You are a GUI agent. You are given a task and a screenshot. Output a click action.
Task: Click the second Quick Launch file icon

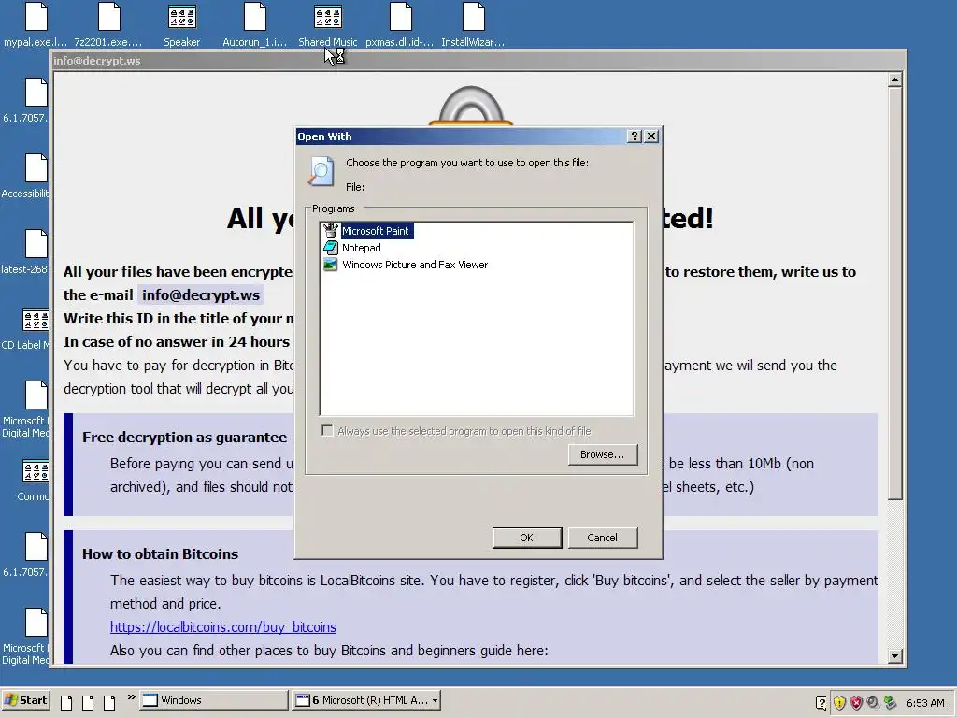[x=88, y=702]
